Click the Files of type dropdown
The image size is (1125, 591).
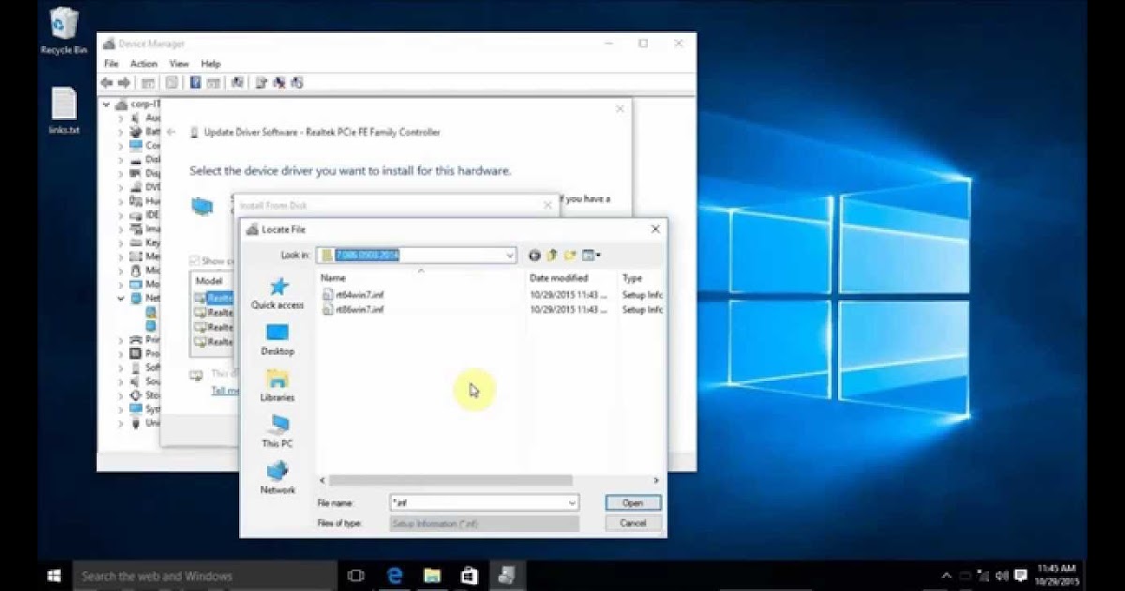coord(484,523)
